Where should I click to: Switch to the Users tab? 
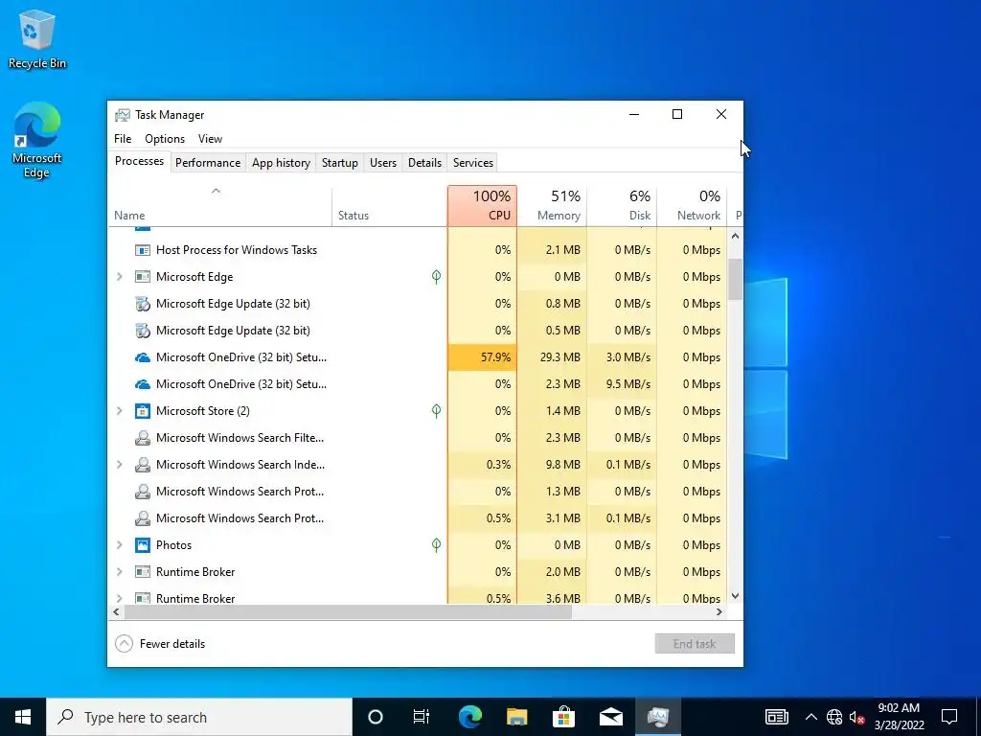point(383,163)
